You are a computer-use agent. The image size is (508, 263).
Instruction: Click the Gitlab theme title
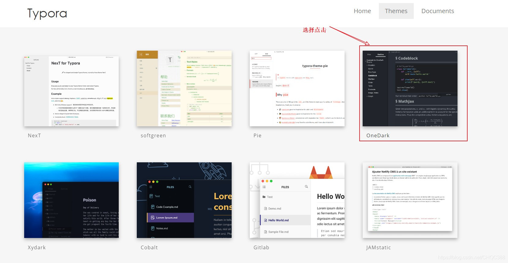pyautogui.click(x=261, y=247)
